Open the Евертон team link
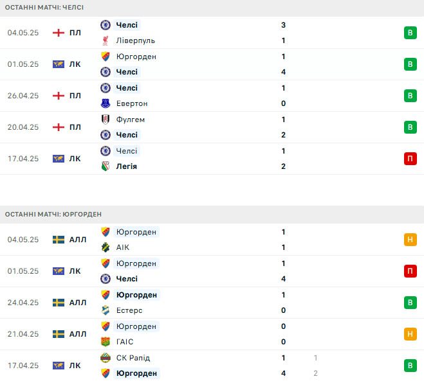This screenshot has width=424, height=381. point(132,103)
